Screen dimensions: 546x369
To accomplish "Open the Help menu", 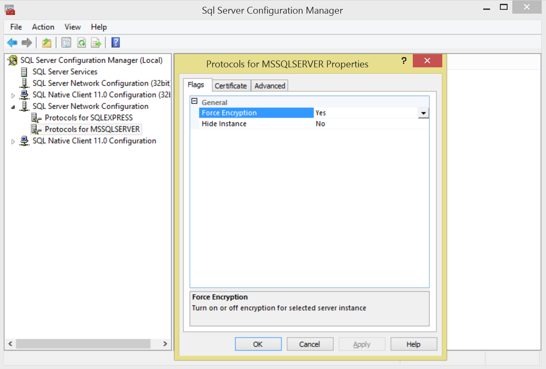I will 99,27.
